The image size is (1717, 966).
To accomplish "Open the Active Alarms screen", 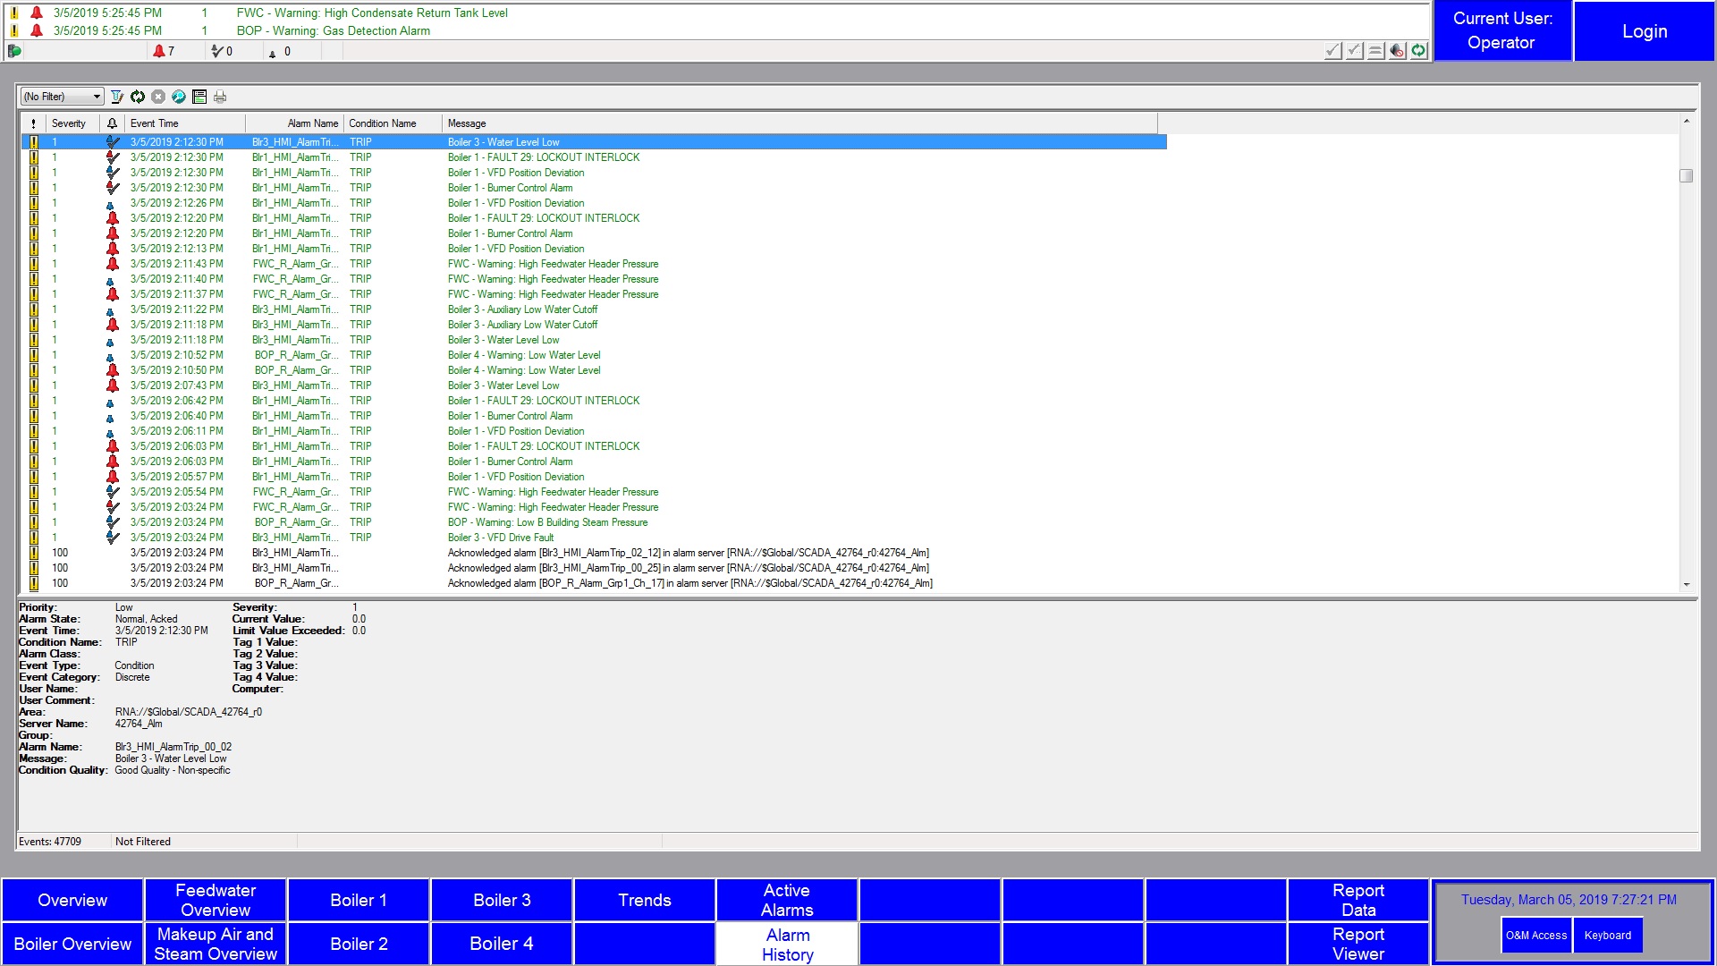I will (x=787, y=900).
